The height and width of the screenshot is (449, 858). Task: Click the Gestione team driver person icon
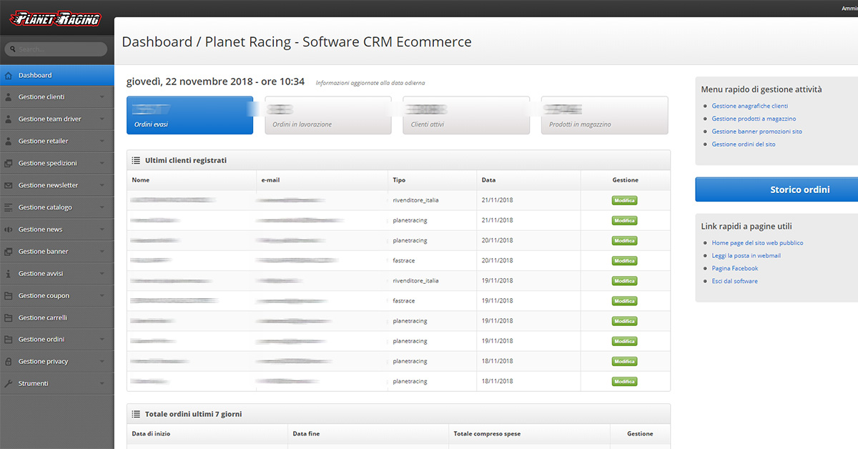tap(9, 119)
